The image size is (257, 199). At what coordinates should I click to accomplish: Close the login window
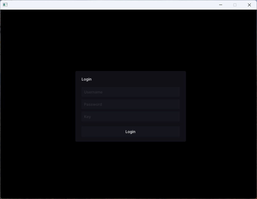coord(249,5)
